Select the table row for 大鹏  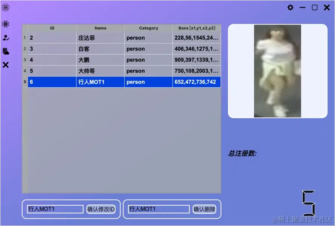[100, 60]
